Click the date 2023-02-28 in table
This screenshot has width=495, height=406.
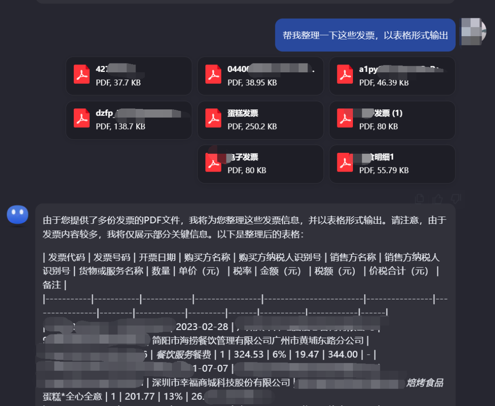(202, 327)
